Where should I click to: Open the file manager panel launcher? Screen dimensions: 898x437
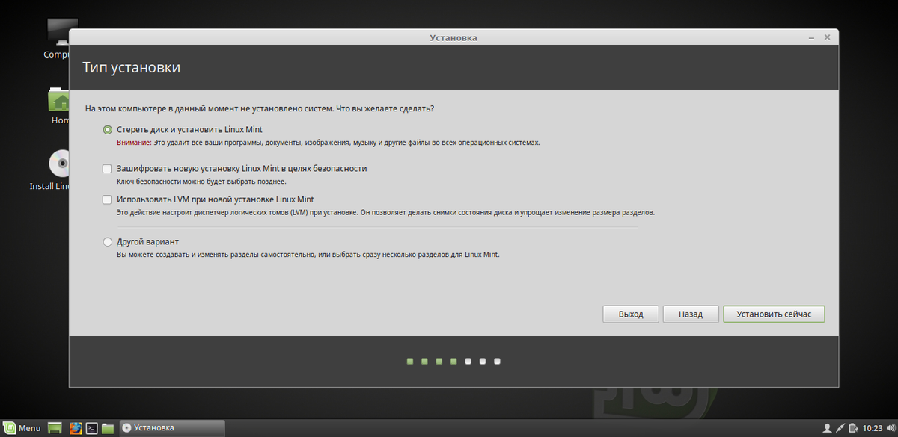click(108, 428)
